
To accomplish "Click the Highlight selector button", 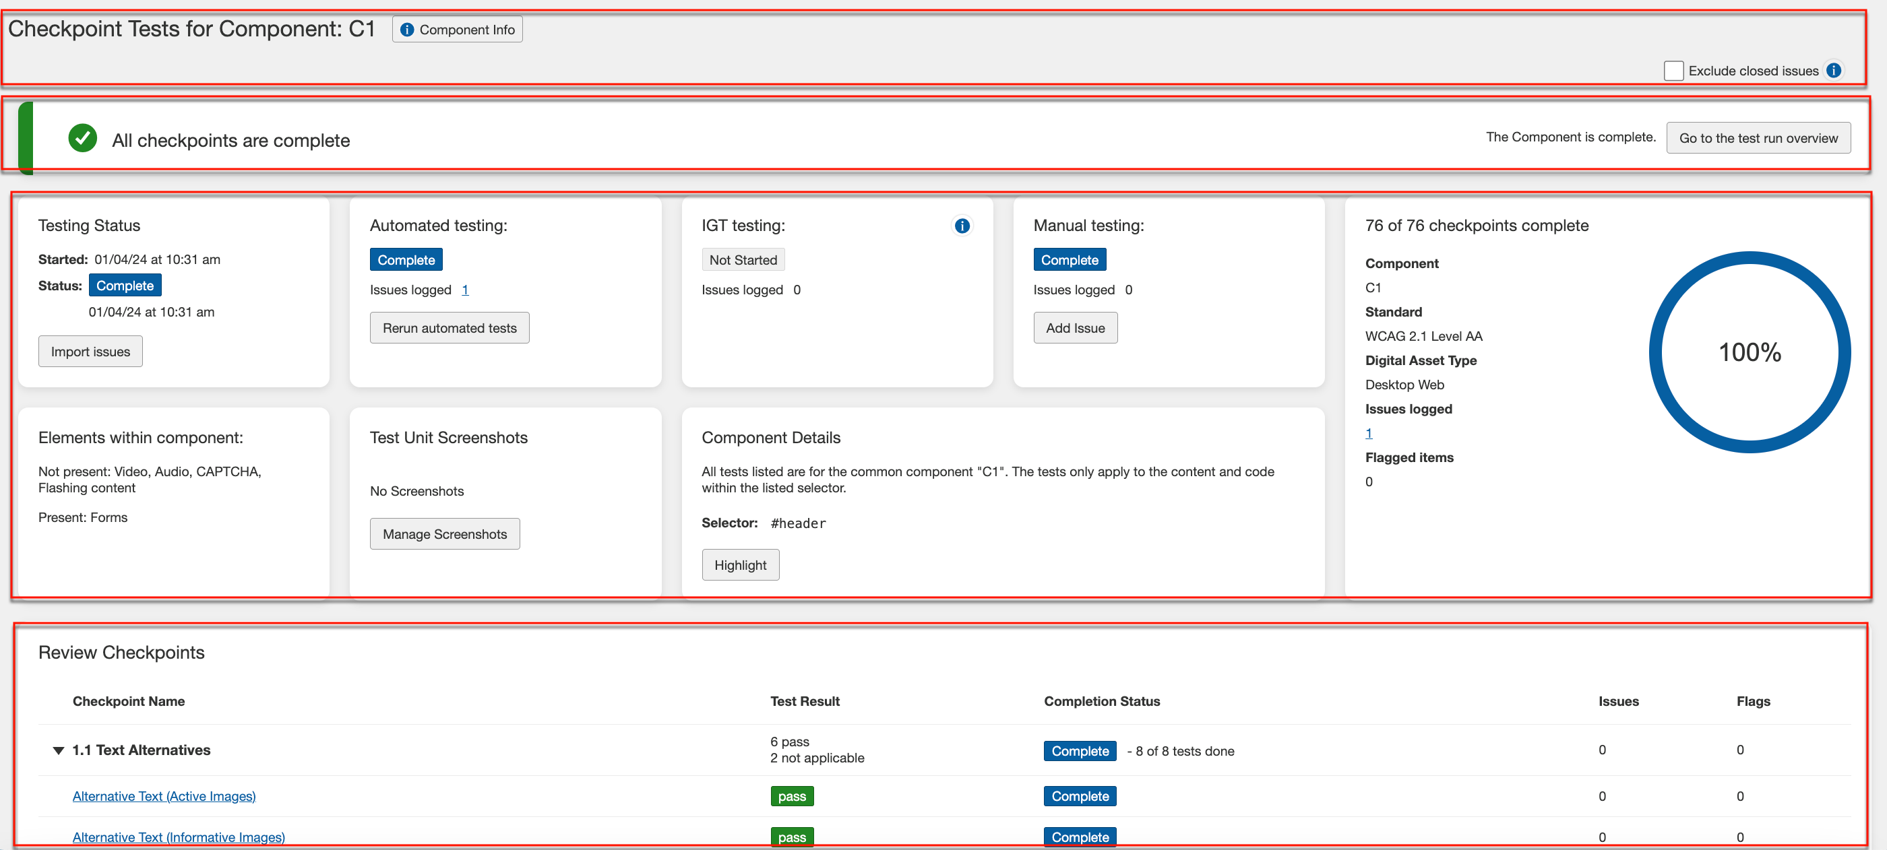I will pos(740,564).
